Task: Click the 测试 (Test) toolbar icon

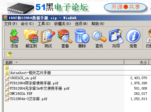Action: [x=48, y=36]
